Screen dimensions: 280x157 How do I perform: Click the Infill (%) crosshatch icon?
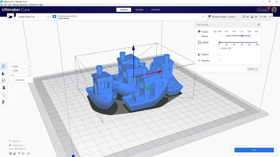pyautogui.click(x=199, y=43)
